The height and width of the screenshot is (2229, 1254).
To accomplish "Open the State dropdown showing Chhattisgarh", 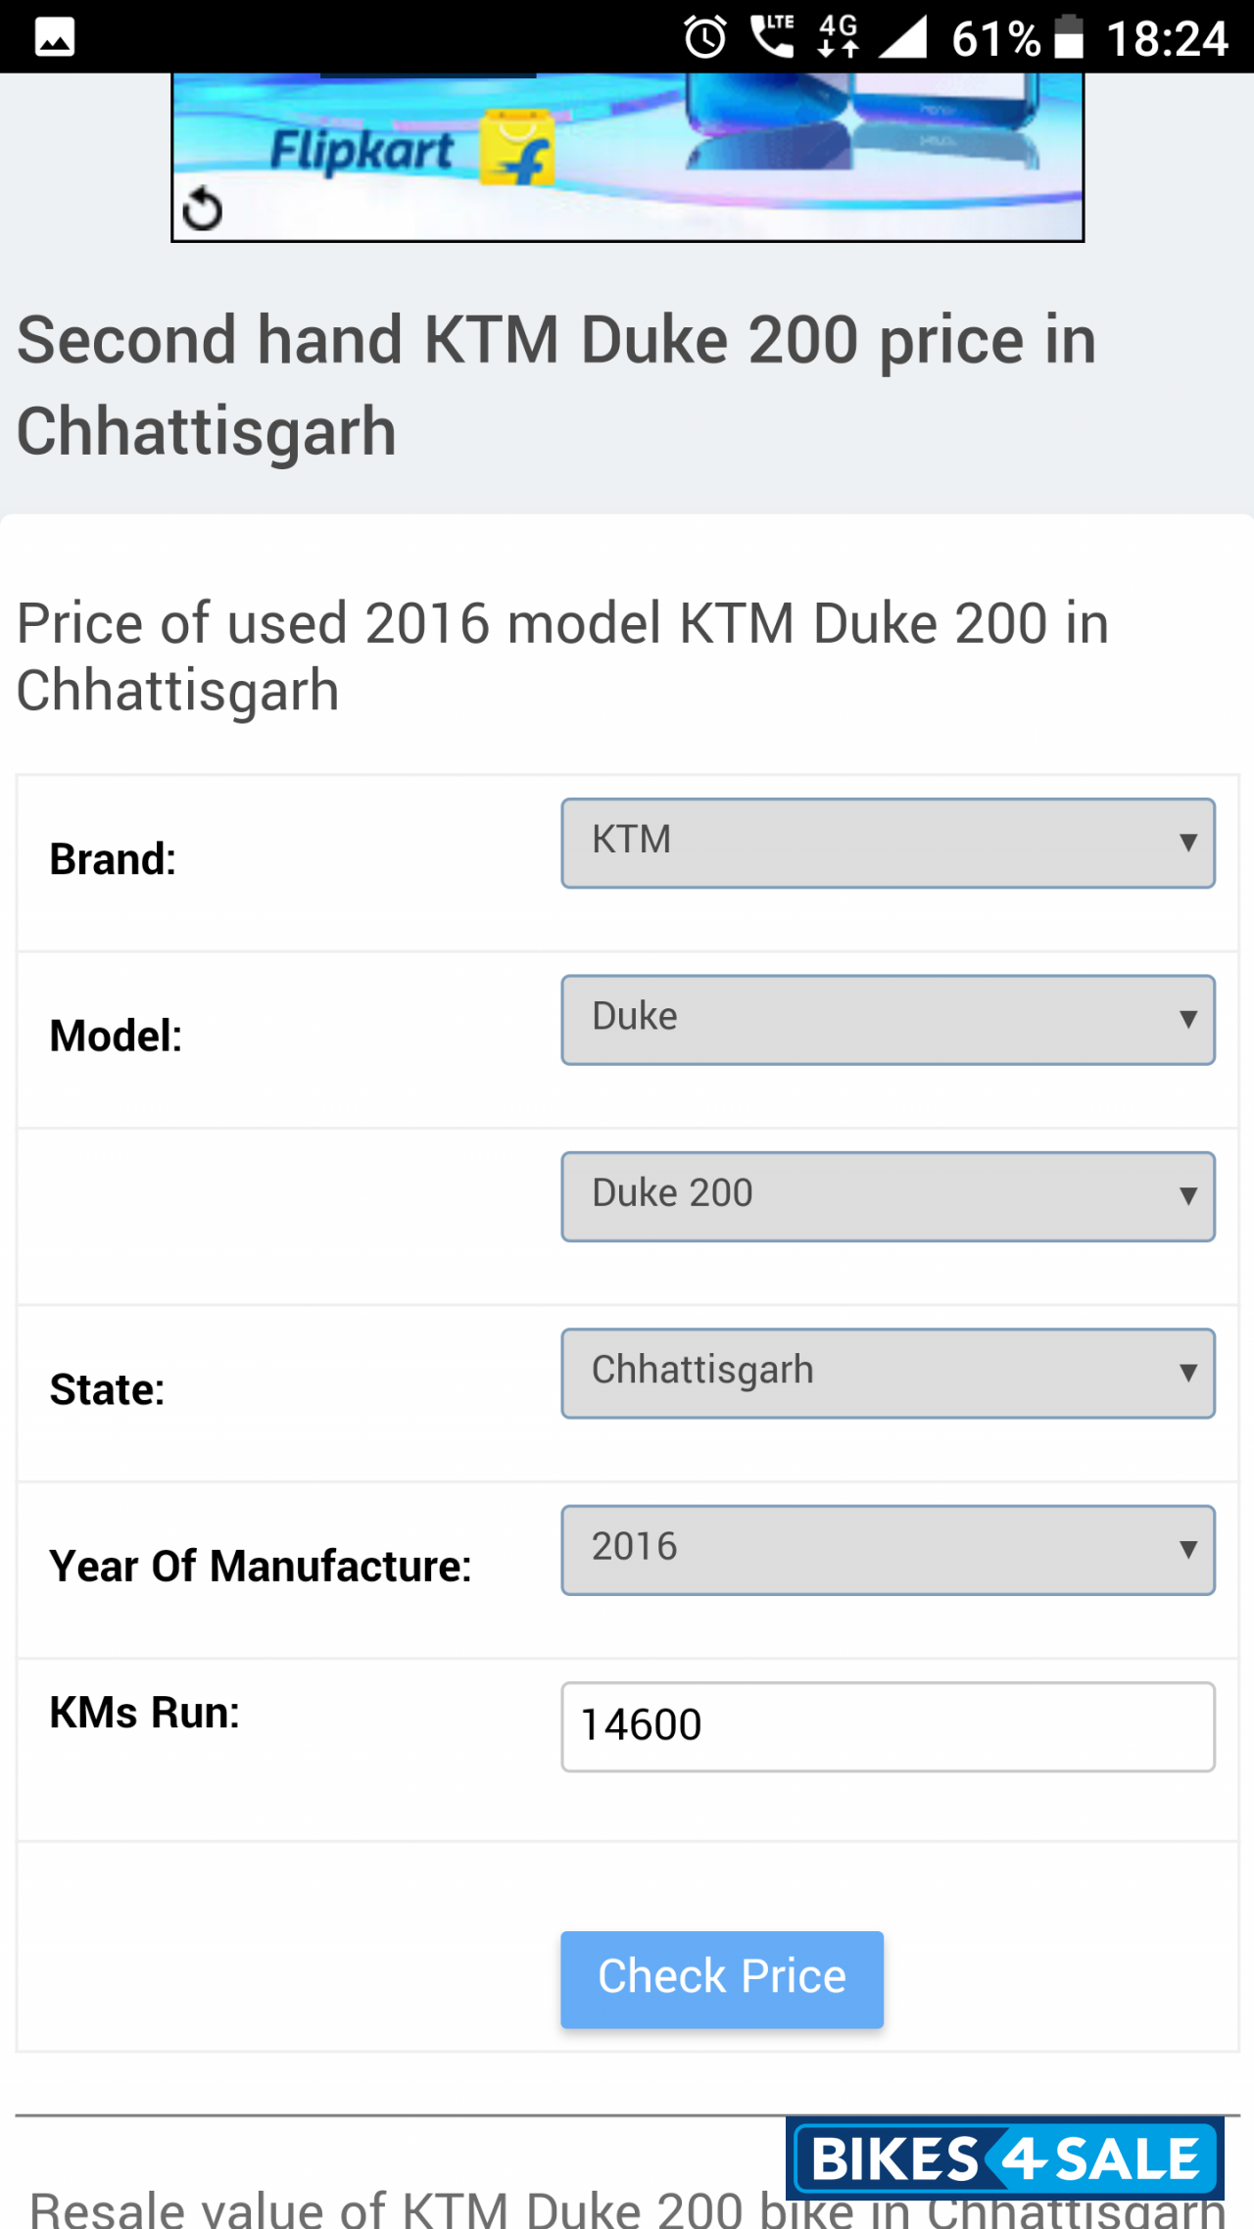I will [x=888, y=1373].
